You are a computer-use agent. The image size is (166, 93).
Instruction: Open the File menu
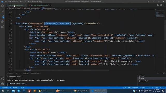[6, 2]
